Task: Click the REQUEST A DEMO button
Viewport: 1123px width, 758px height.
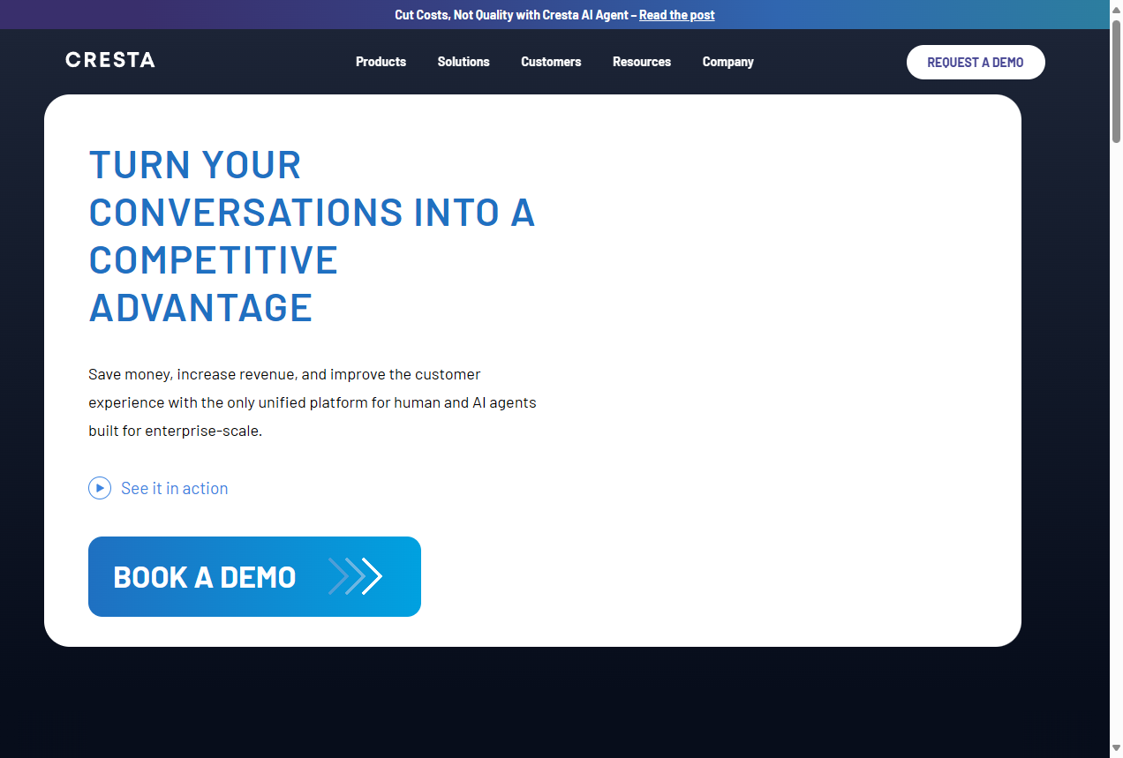Action: 976,62
